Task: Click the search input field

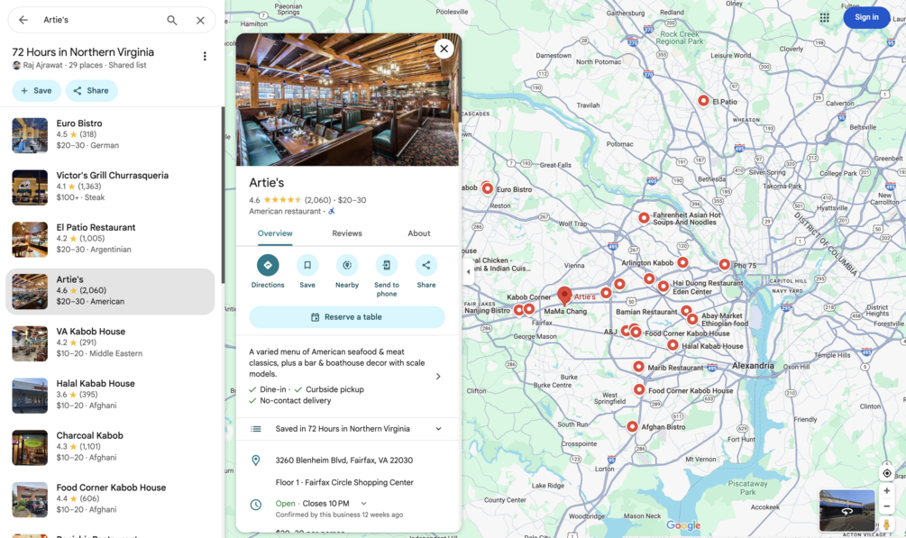Action: pyautogui.click(x=101, y=20)
